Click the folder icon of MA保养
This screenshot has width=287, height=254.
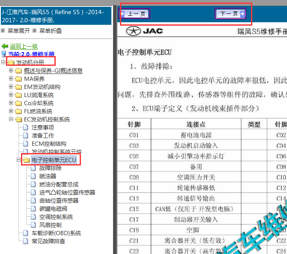tap(18, 79)
